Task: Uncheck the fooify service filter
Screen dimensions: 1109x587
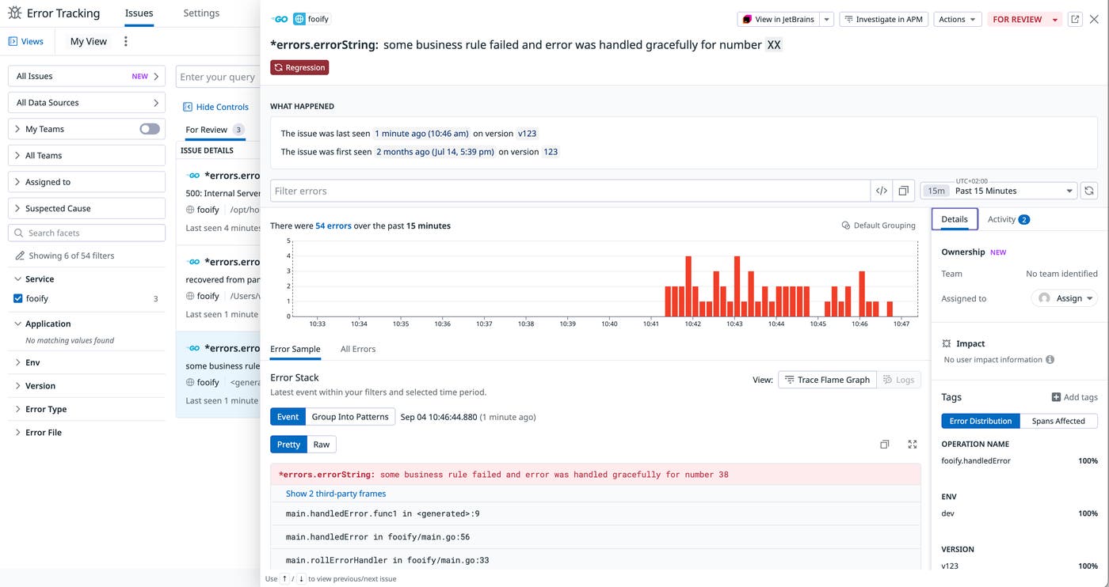Action: (x=18, y=298)
